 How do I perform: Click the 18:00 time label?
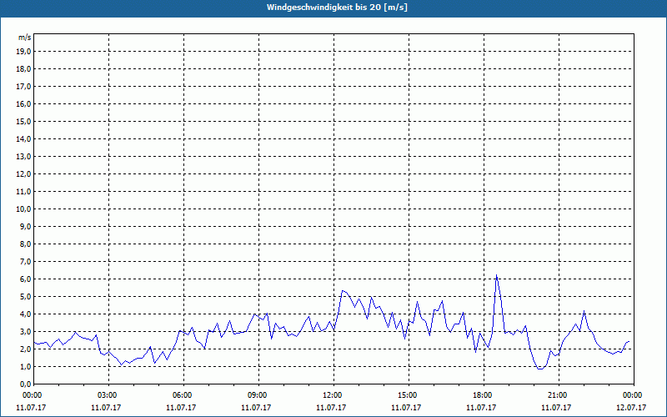tap(484, 395)
